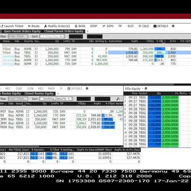
Task: Click the 11.65951 value in top summary row
Action: (x=105, y=154)
